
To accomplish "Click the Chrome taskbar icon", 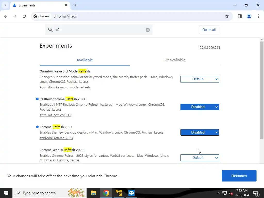I will point(106,193).
